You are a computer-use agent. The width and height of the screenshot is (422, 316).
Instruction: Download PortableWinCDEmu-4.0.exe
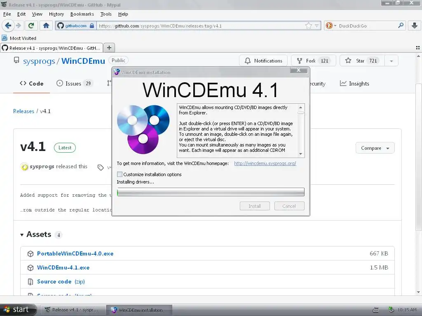click(75, 253)
